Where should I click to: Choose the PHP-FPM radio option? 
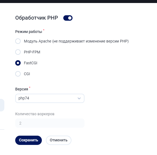18,52
